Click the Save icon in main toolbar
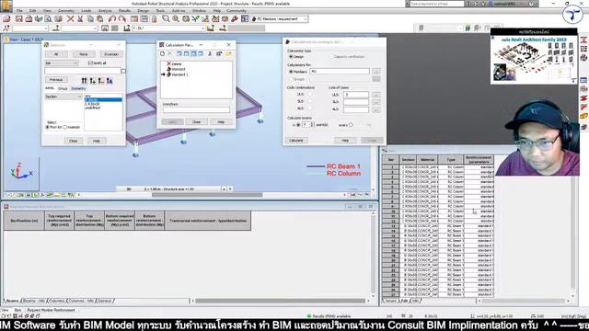Viewport: 589px width, 331px height. click(18, 18)
